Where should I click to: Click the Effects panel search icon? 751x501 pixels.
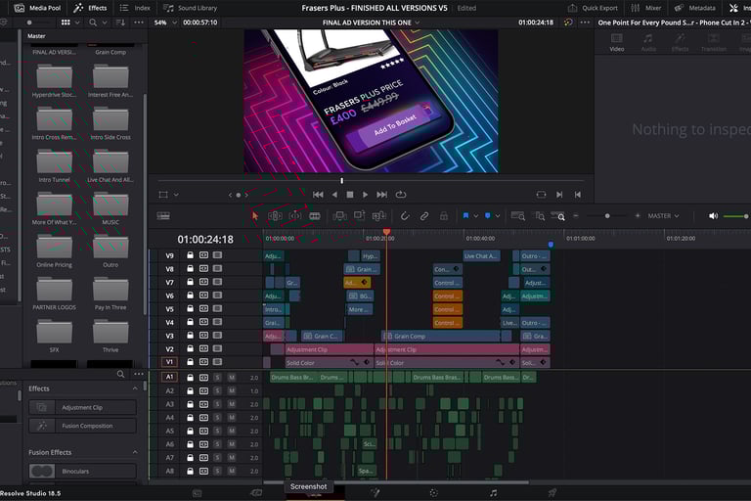pyautogui.click(x=120, y=374)
